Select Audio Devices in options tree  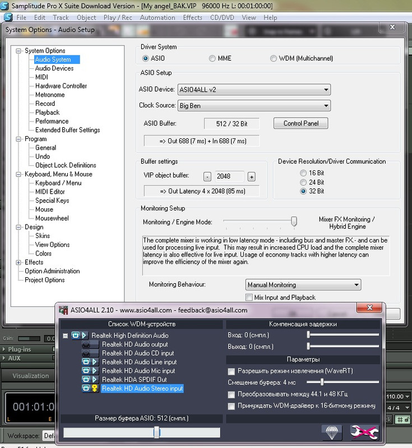54,68
